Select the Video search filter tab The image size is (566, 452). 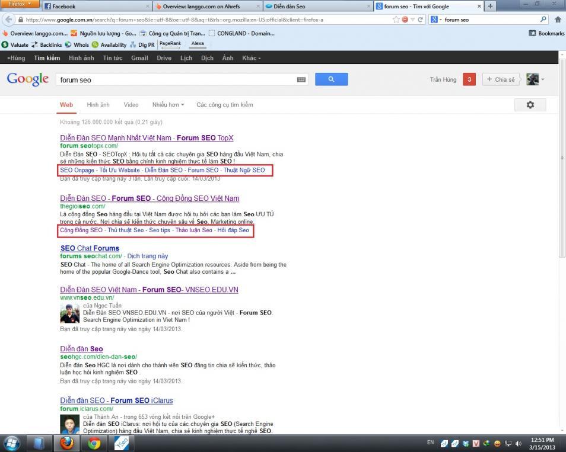click(131, 105)
